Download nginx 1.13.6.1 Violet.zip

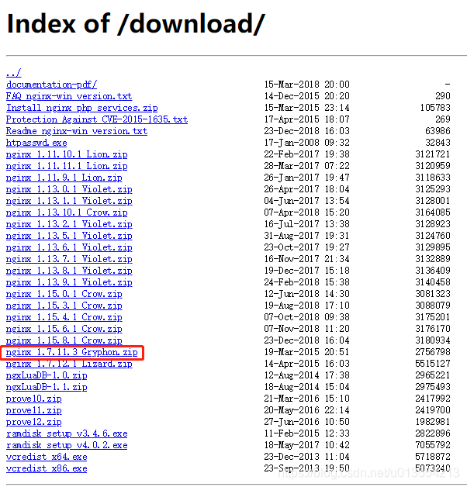(69, 247)
